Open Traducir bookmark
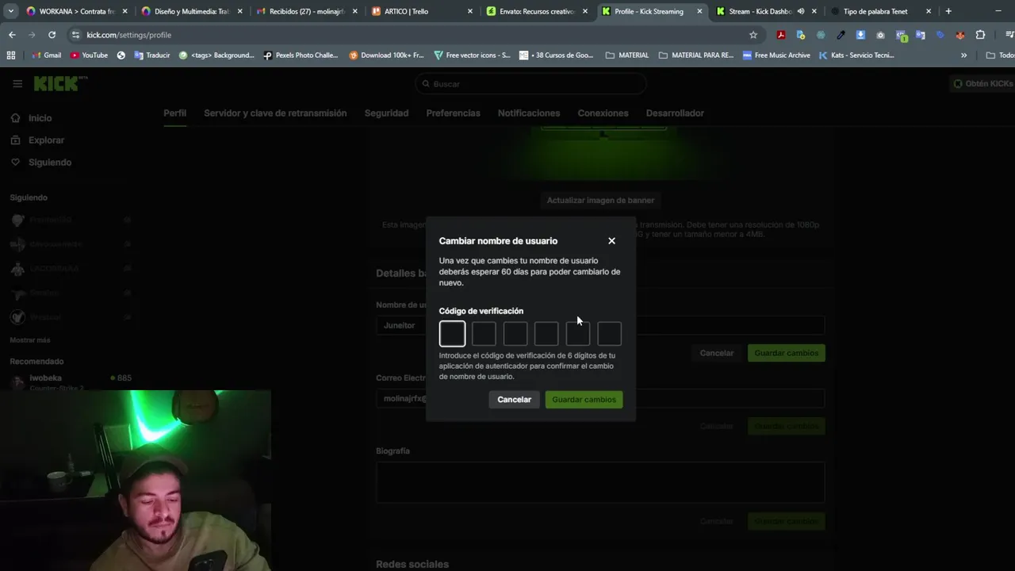The width and height of the screenshot is (1015, 571). coord(152,56)
